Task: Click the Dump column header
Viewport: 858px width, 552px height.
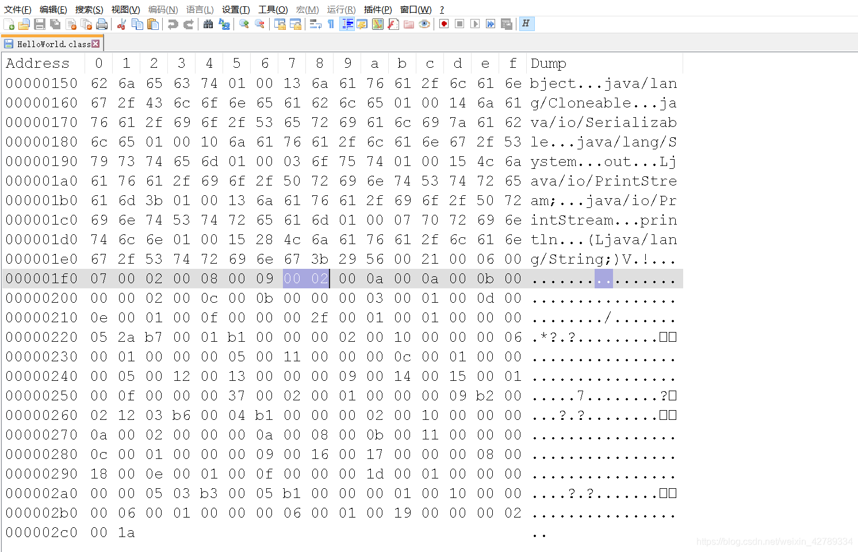Action: (549, 63)
